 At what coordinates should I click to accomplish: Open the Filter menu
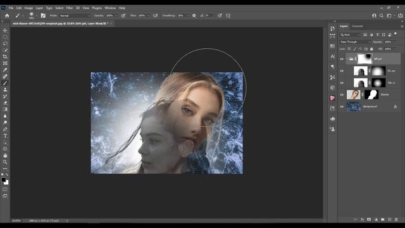point(69,8)
